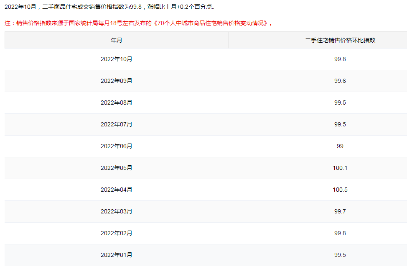Click the 2022年04月 date cell

116,190
